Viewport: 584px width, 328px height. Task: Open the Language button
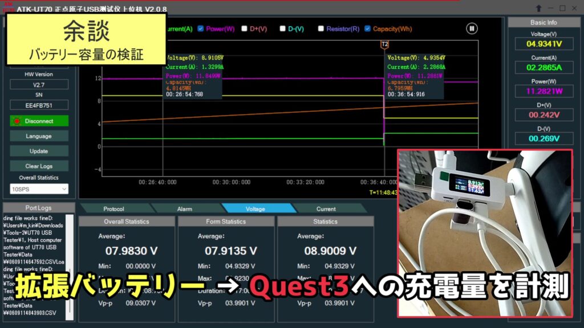(x=39, y=136)
